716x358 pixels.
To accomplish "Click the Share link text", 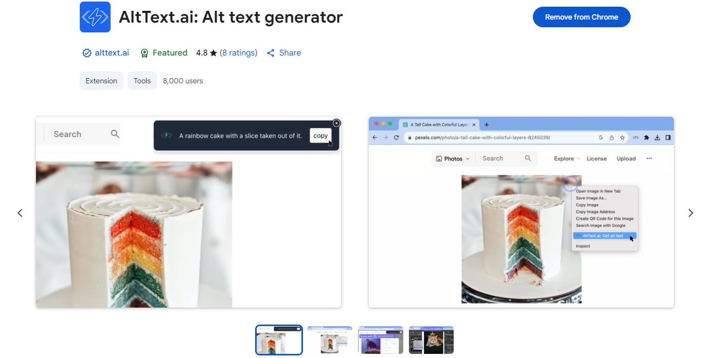I will click(x=290, y=52).
